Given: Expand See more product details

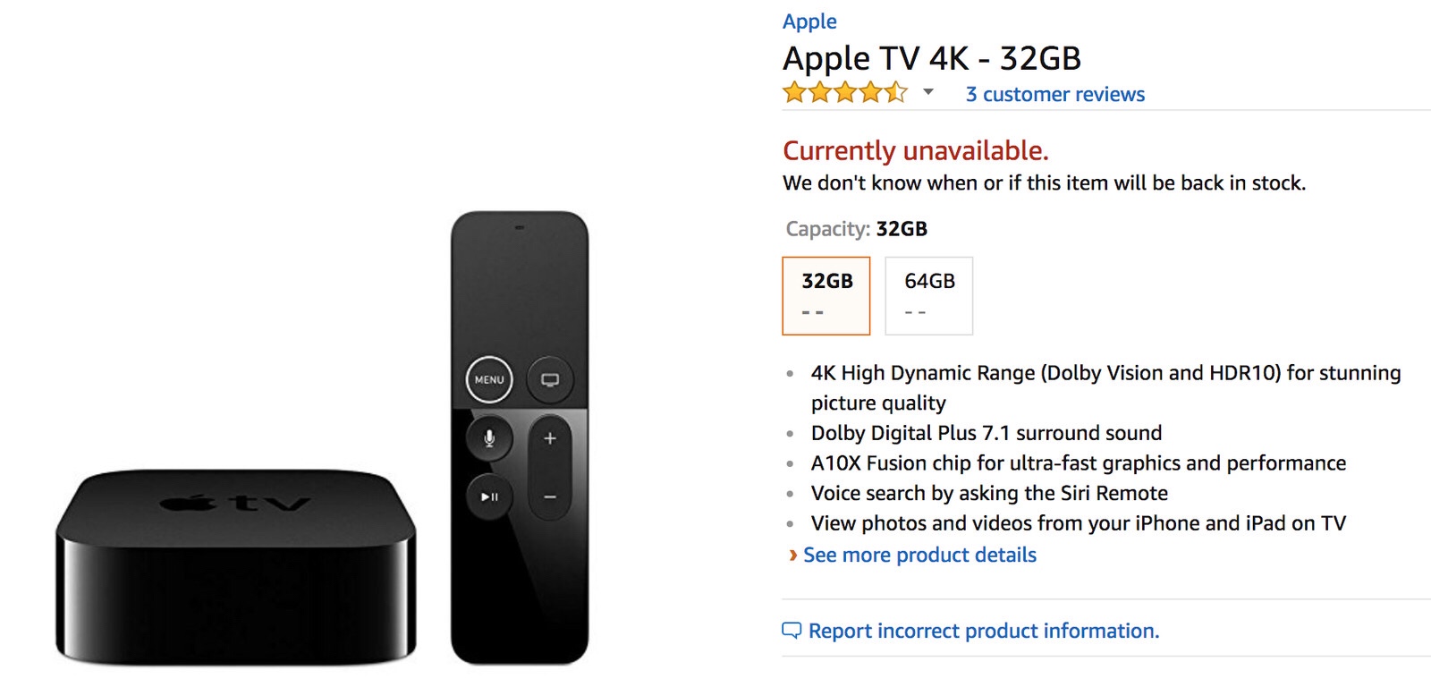Looking at the screenshot, I should 919,556.
